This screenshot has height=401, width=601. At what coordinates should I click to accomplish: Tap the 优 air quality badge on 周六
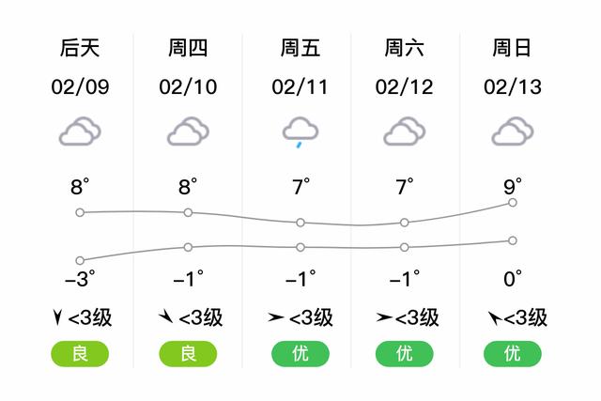click(405, 353)
